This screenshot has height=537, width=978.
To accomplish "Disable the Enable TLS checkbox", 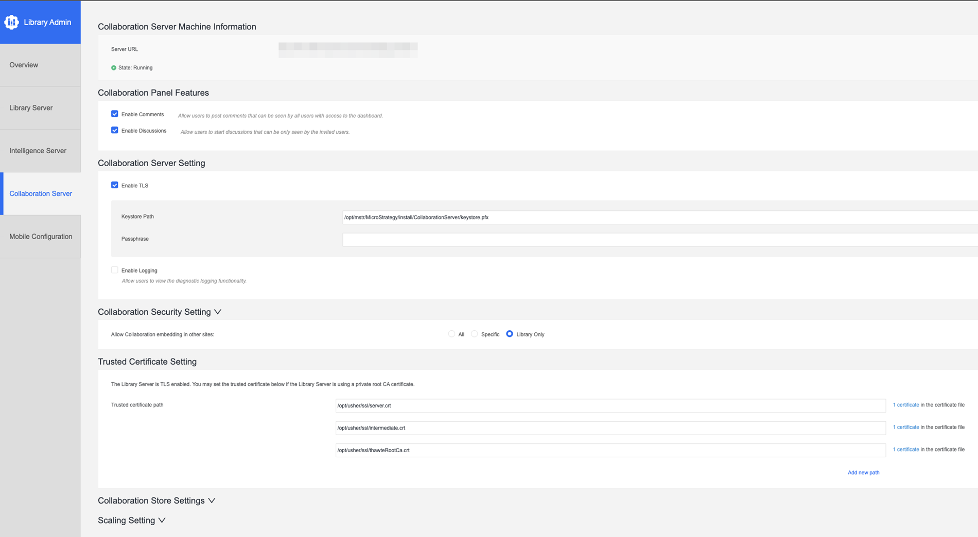I will pyautogui.click(x=115, y=185).
